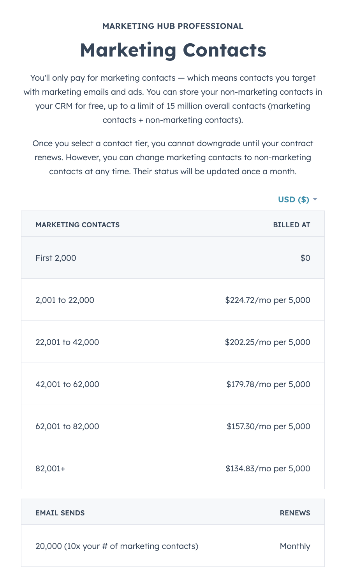Click the $224.72/mo per 5,000 price
Screen dimensions: 345x577
pyautogui.click(x=268, y=300)
